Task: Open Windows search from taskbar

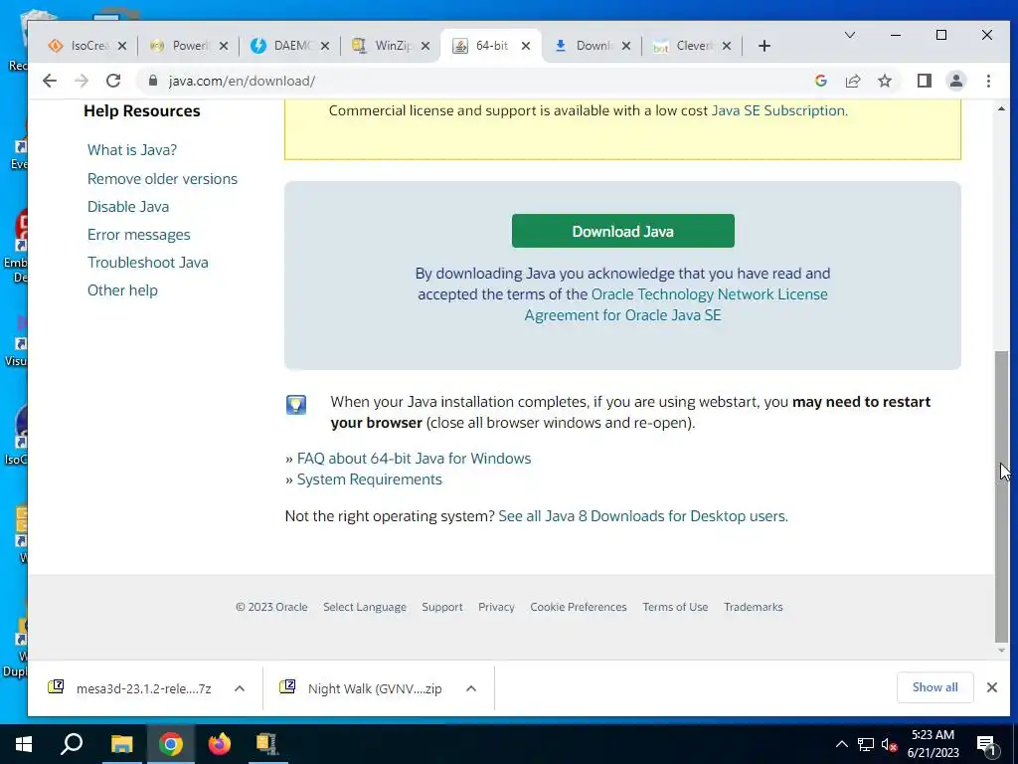Action: click(x=72, y=744)
